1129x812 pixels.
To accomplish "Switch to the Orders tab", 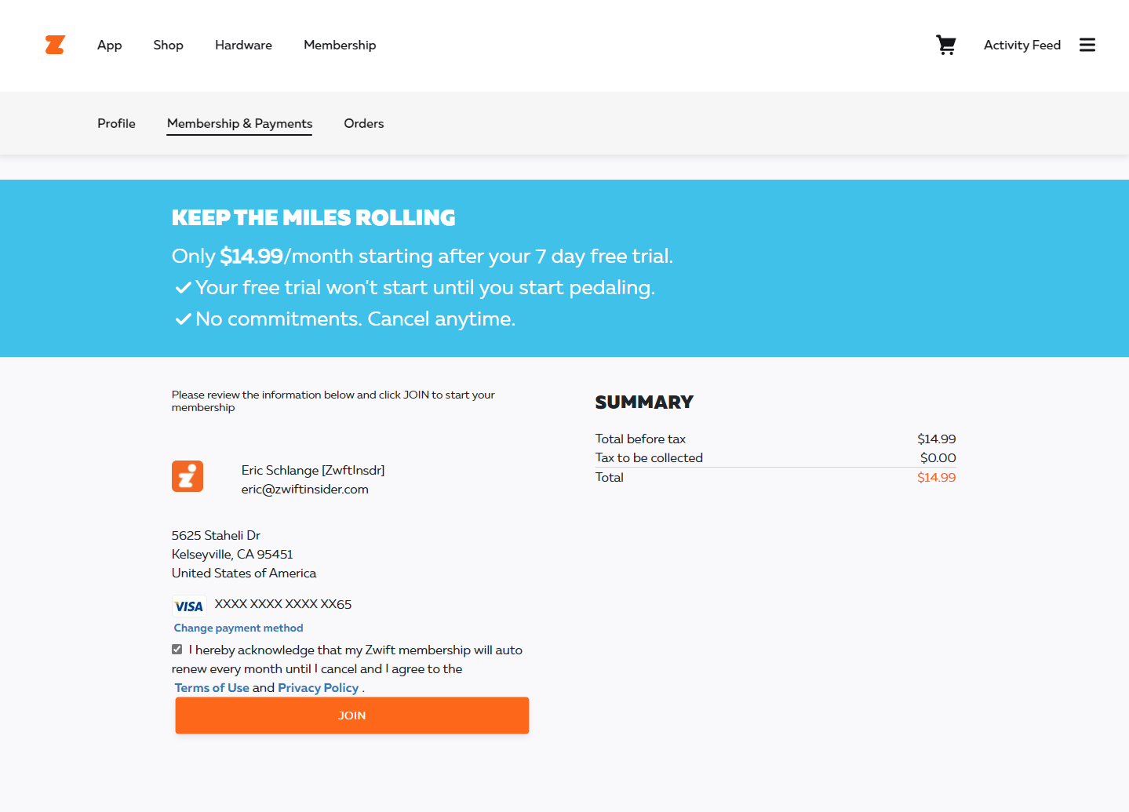I will (364, 123).
